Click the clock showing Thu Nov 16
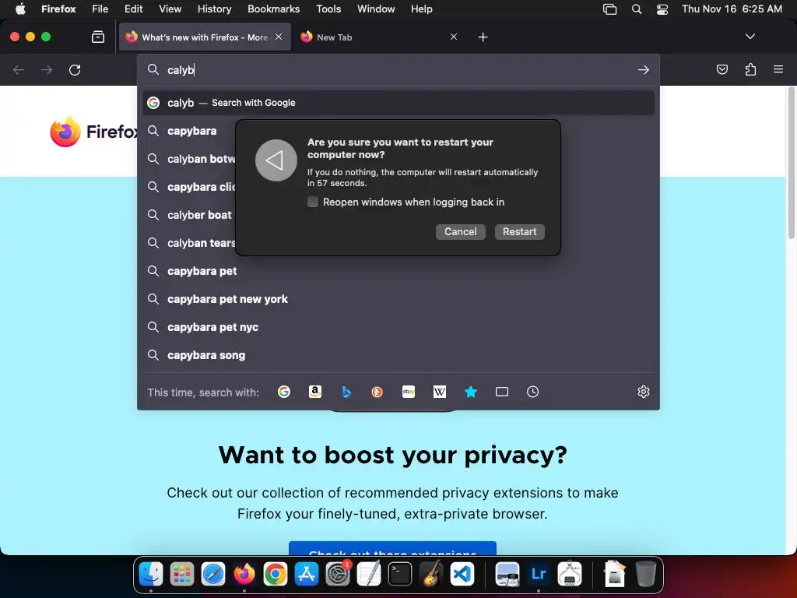797x598 pixels. (x=732, y=9)
